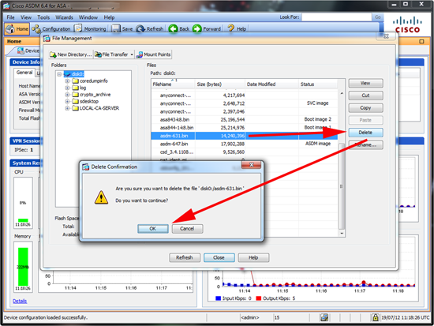Image resolution: width=434 pixels, height=326 pixels.
Task: Go Back with the green arrow icon
Action: (x=173, y=28)
